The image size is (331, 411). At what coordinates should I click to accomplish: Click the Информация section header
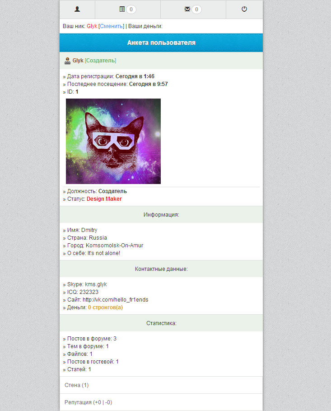(x=161, y=215)
